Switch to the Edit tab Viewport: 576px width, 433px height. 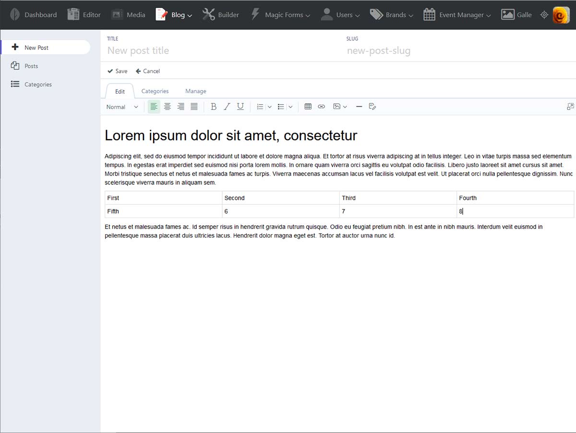click(120, 91)
